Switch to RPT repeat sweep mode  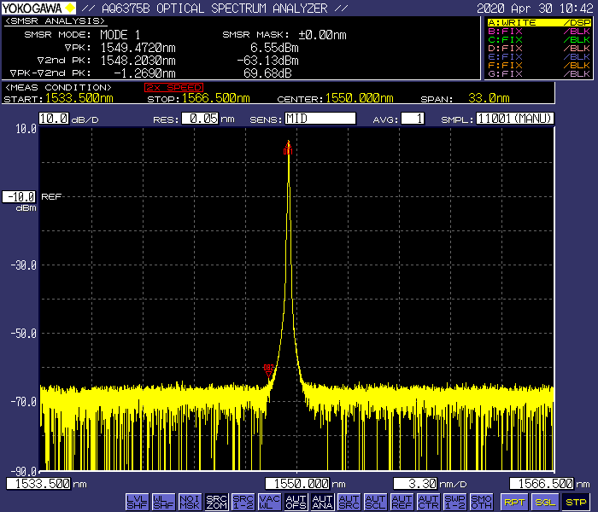(514, 502)
